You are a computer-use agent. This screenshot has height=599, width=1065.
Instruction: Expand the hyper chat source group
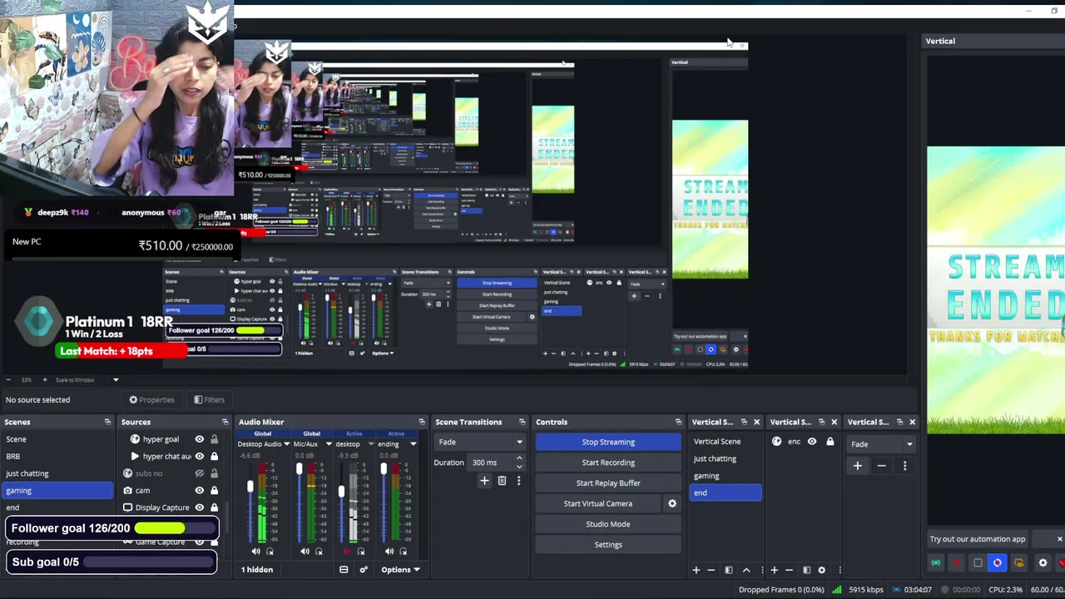tap(135, 456)
